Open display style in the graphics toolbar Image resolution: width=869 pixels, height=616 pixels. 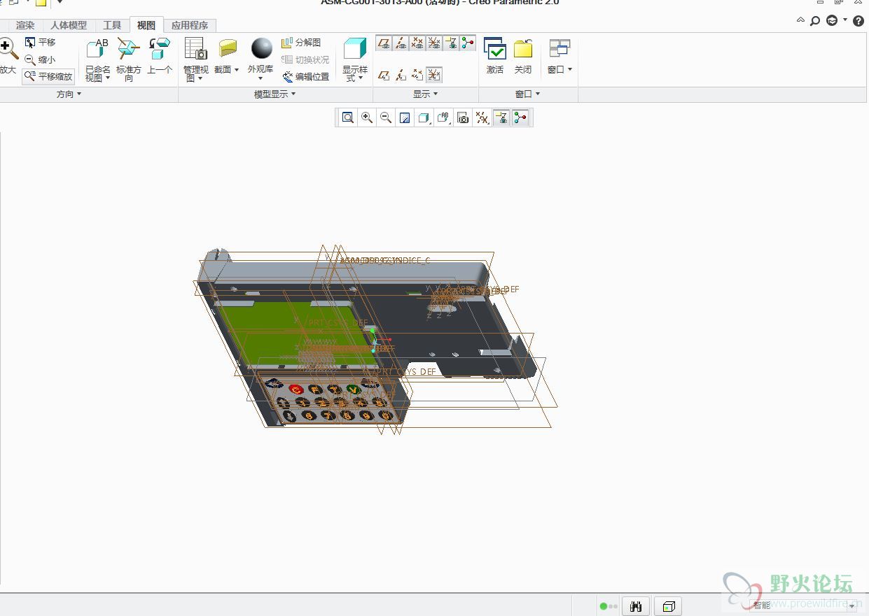424,118
